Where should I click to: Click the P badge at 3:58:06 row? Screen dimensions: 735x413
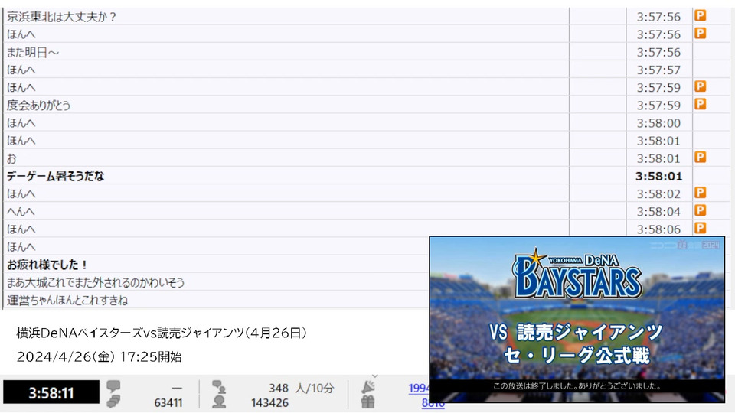tap(701, 228)
